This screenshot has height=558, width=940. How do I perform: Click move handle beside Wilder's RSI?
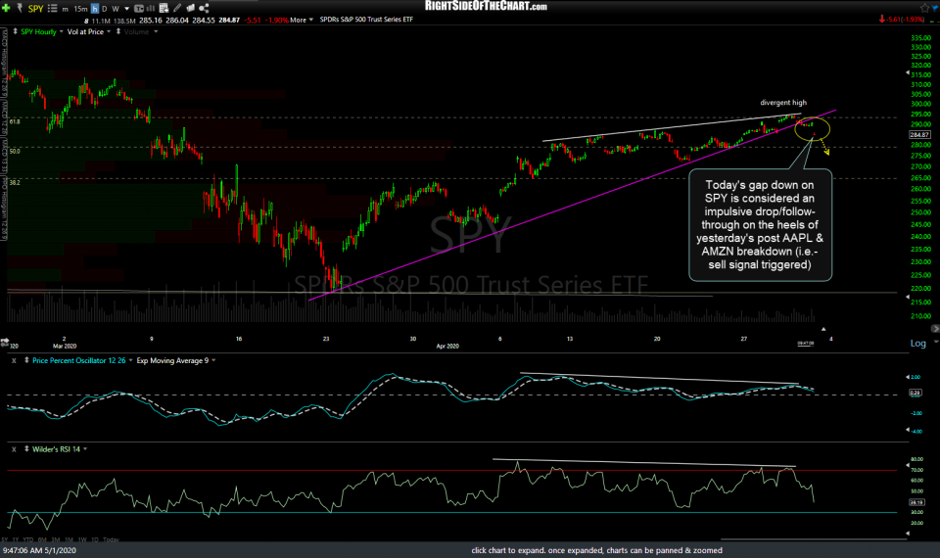[26, 448]
